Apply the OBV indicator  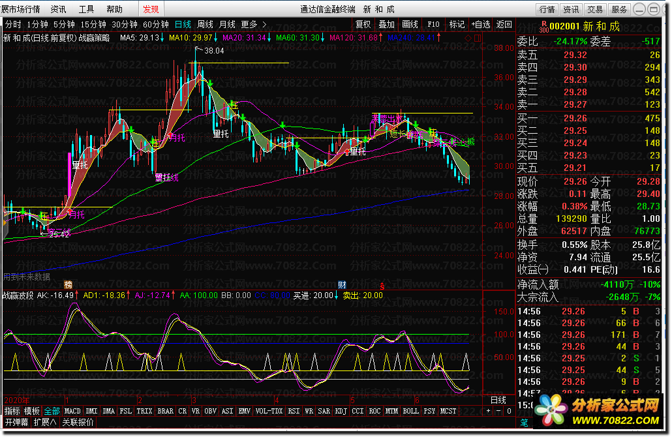tap(211, 411)
